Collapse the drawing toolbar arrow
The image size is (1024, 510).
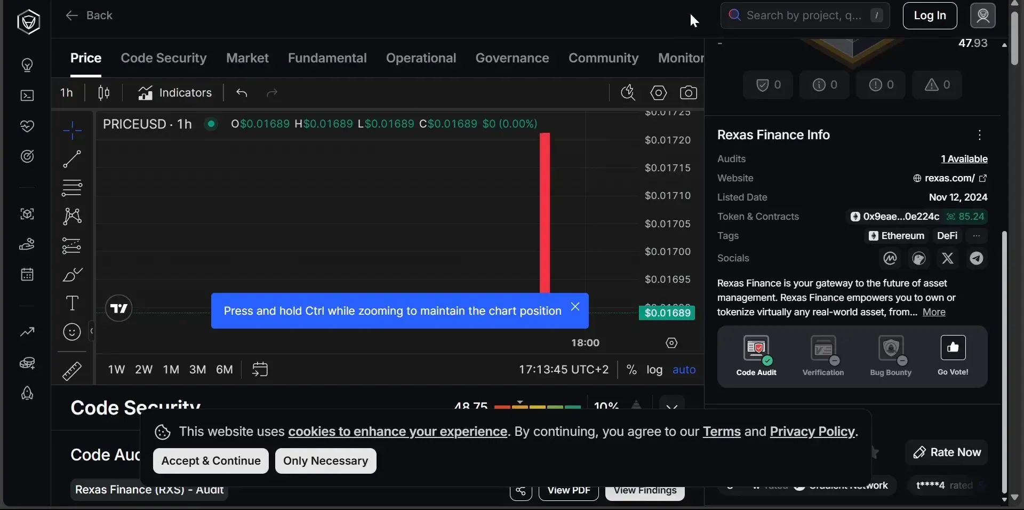(x=92, y=331)
